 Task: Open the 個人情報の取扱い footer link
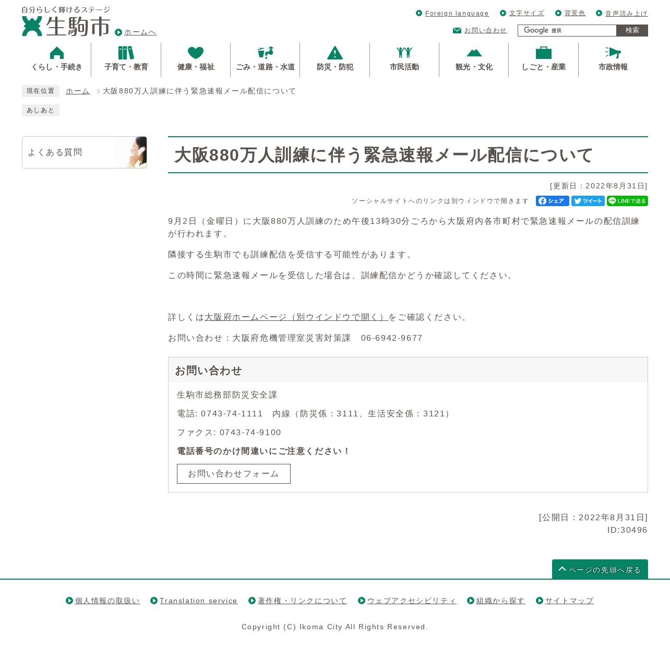(107, 601)
